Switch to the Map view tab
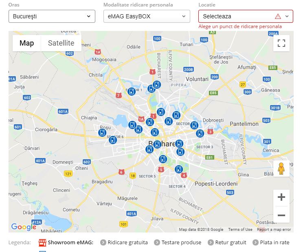Screen dimensions: 301x252 coord(27,43)
